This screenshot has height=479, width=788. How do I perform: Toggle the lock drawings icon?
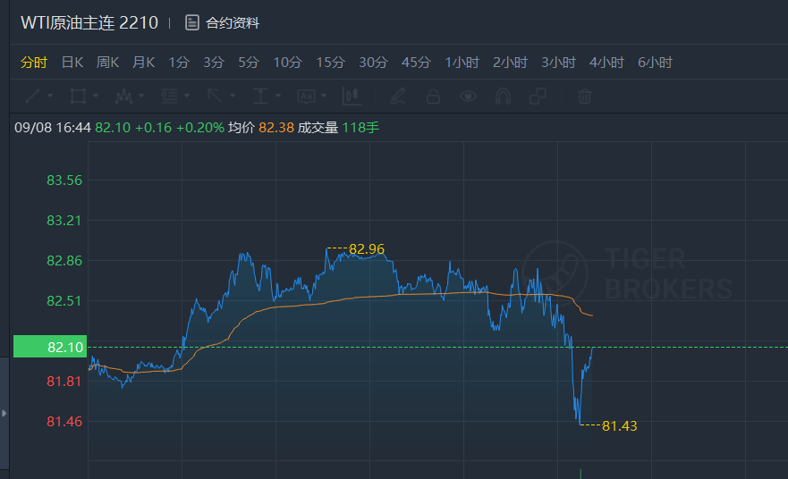pyautogui.click(x=433, y=96)
